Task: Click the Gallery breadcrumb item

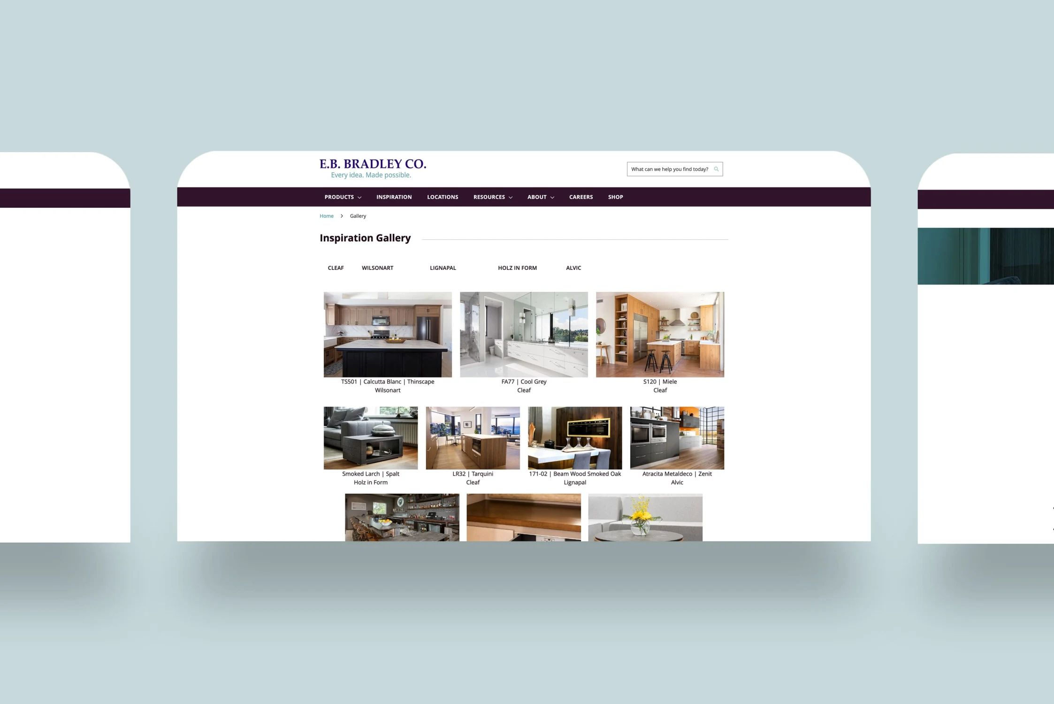Action: (357, 215)
